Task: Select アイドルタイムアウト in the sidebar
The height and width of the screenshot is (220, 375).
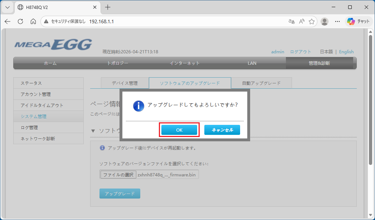Action: pos(49,105)
